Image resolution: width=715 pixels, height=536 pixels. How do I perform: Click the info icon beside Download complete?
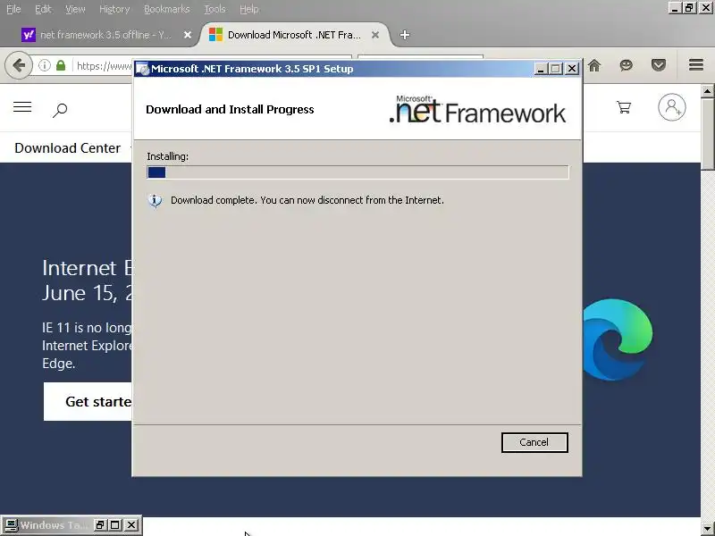click(155, 200)
